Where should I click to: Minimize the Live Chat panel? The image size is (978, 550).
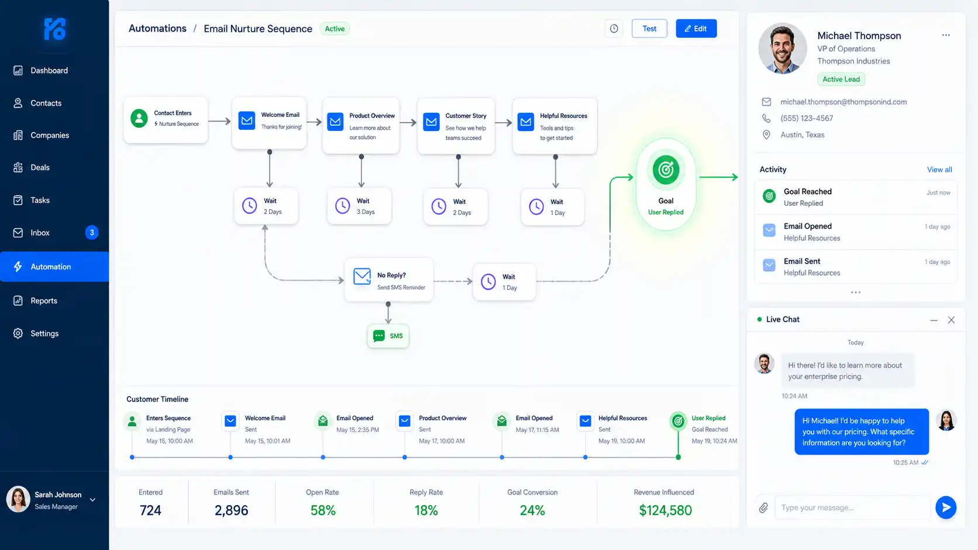click(x=934, y=320)
